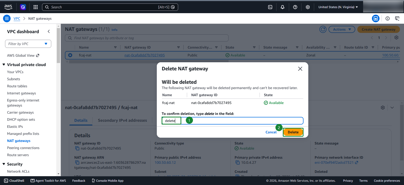Select the fcaj-nat row radio button

(x=70, y=55)
